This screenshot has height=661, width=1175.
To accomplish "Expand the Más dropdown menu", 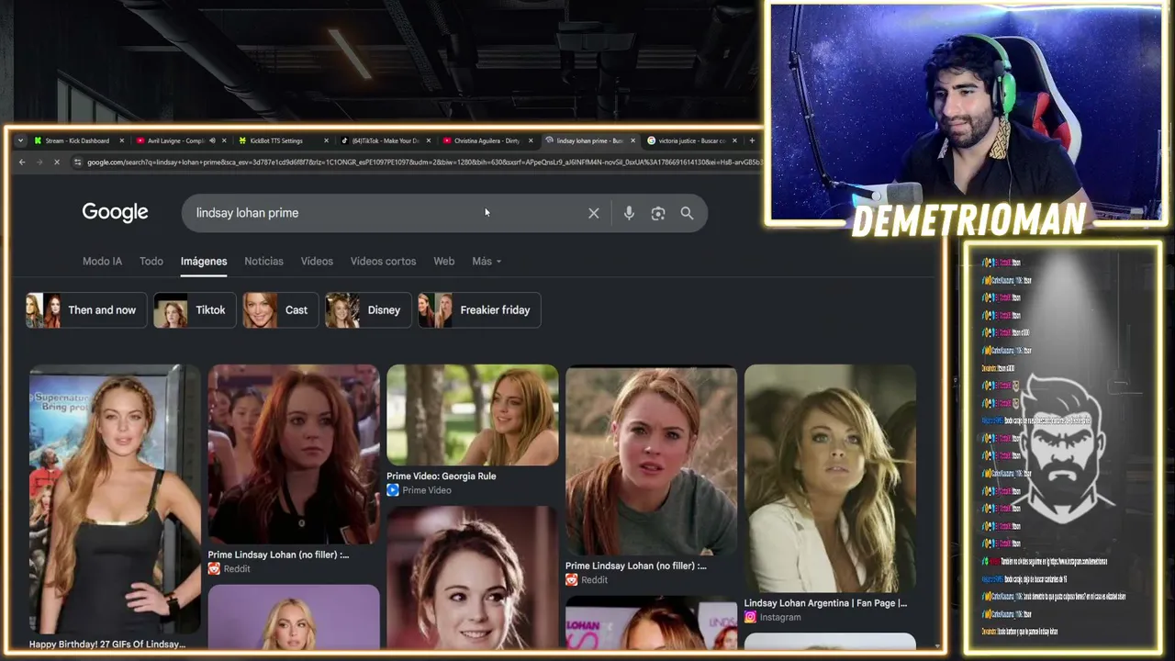I will 487,262.
